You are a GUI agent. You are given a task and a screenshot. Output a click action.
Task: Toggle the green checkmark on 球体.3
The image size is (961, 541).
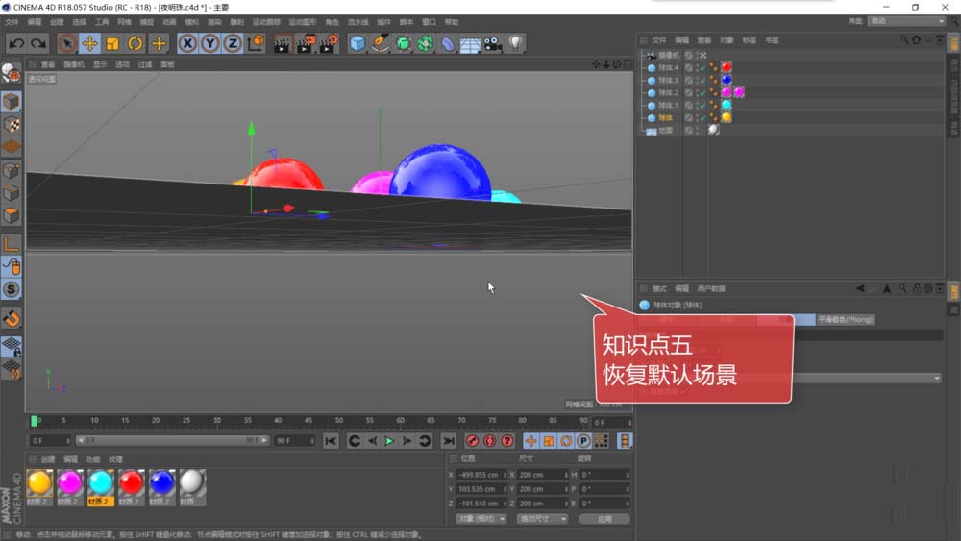703,81
